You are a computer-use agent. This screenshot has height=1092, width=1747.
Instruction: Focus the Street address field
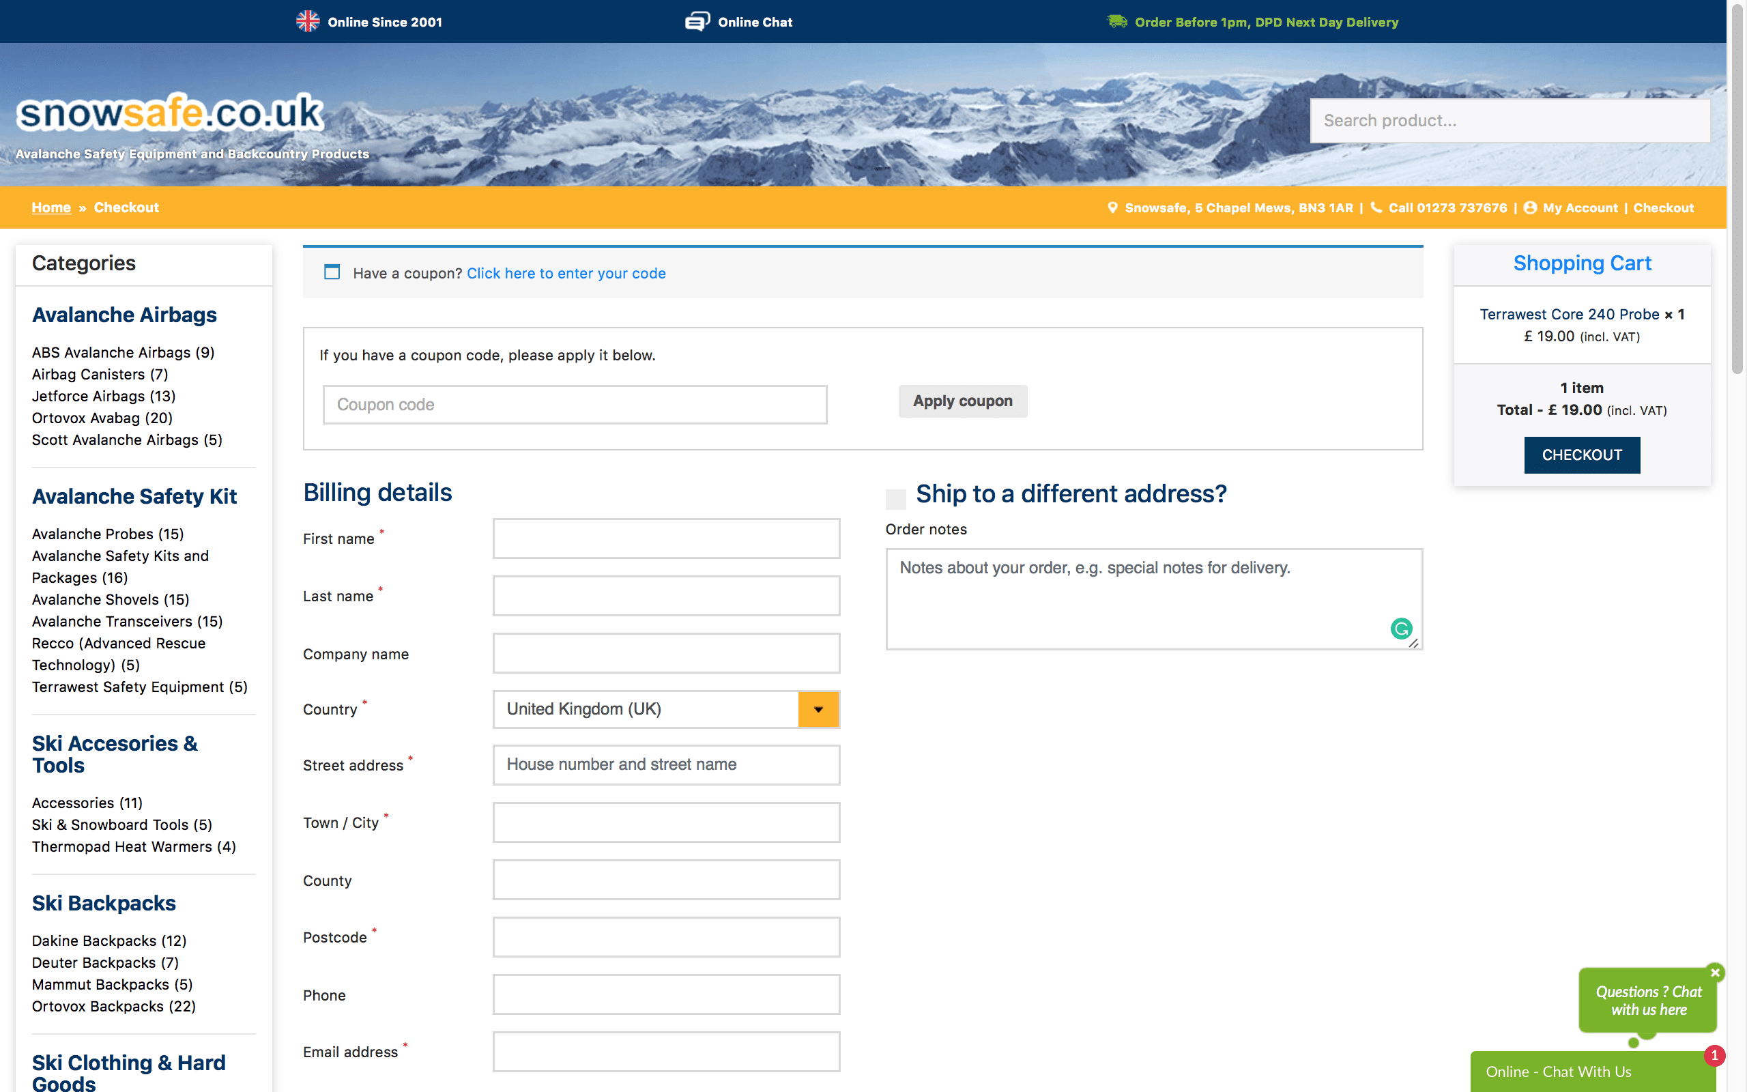coord(666,765)
